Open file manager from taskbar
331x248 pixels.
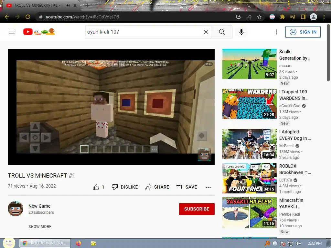point(93,243)
